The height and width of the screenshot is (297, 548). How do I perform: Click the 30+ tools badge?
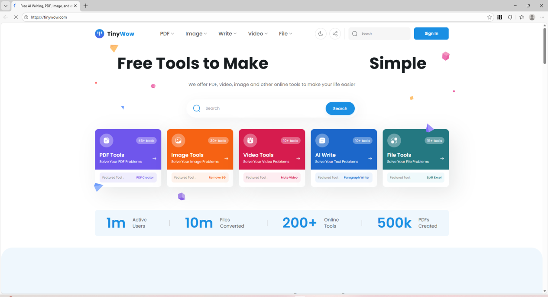tap(218, 140)
